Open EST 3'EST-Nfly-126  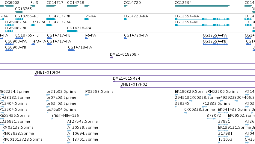65,116
